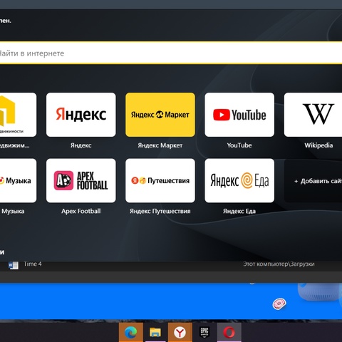Open File Explorer from the taskbar
The height and width of the screenshot is (342, 342).
coord(155,332)
